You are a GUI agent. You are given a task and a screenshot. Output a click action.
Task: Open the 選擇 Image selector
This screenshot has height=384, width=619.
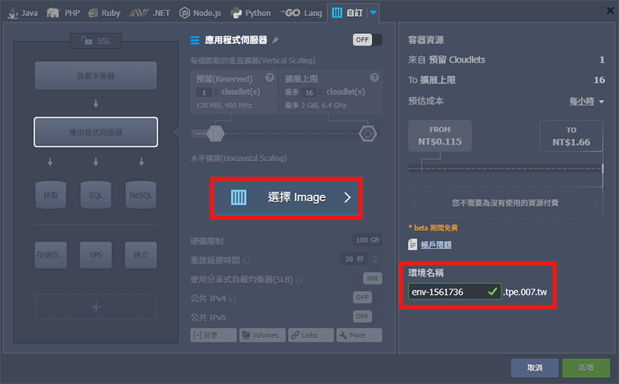click(286, 197)
